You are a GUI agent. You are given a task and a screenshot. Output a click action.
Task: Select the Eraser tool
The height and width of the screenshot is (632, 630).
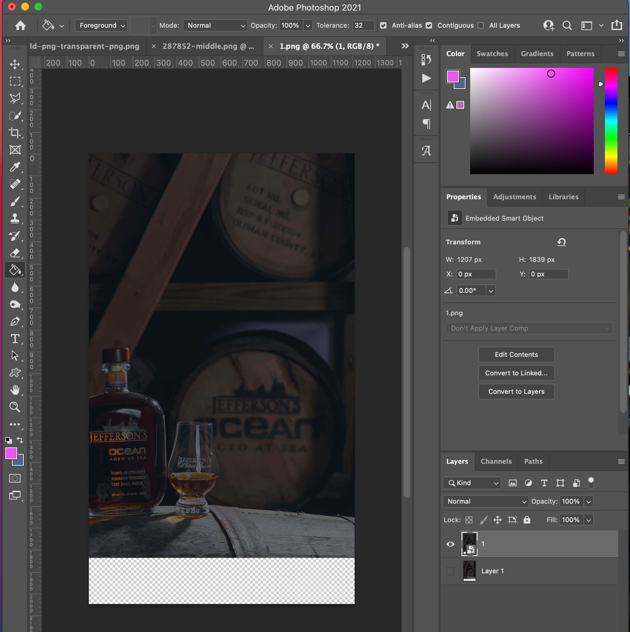point(15,253)
